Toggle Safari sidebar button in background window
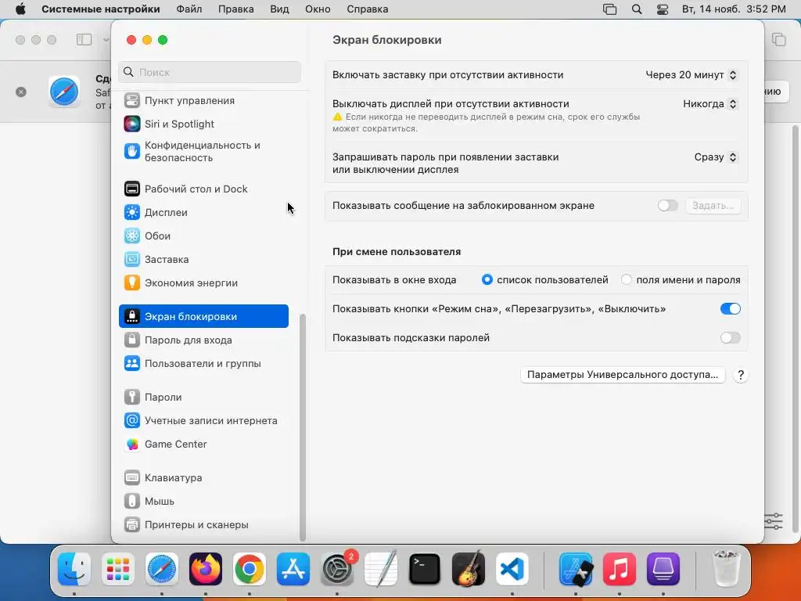The image size is (801, 601). tap(84, 40)
